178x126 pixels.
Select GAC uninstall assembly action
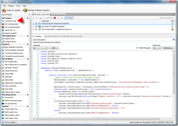(x=11, y=27)
